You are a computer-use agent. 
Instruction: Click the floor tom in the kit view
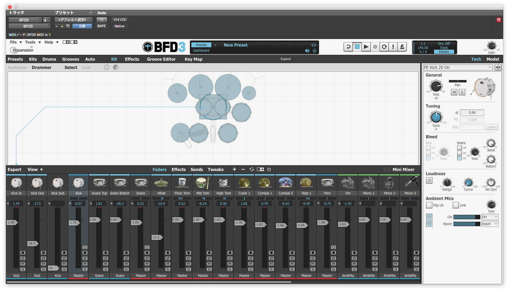[241, 112]
